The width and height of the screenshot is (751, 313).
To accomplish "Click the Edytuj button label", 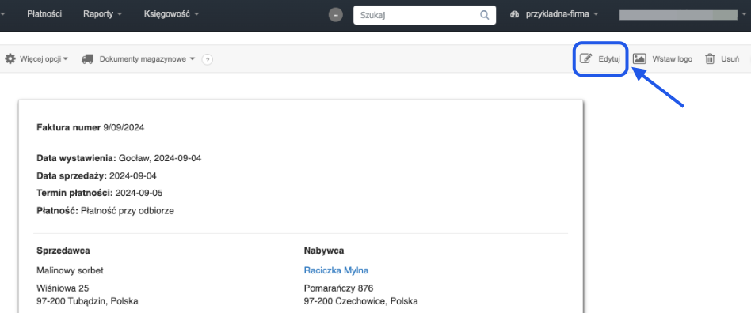I will coord(609,59).
